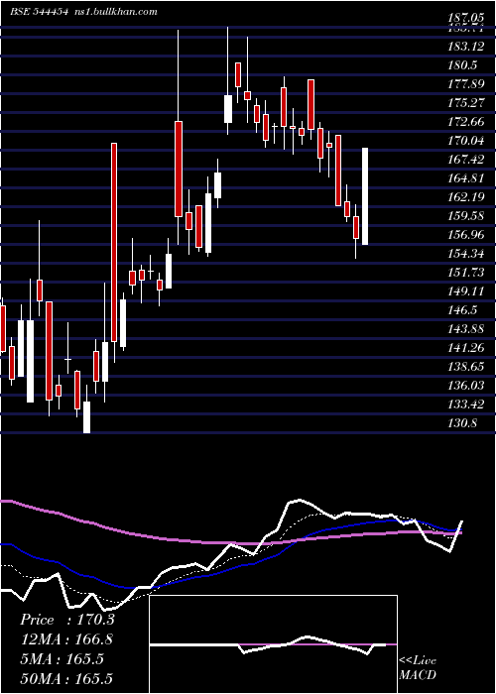The height and width of the screenshot is (694, 496).
Task: Select the 187.05 price axis label
Action: (x=465, y=19)
